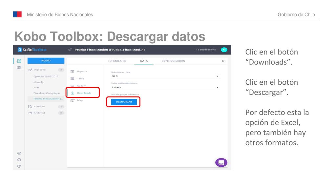Click the circular icon above the GitHub icon

(19, 153)
